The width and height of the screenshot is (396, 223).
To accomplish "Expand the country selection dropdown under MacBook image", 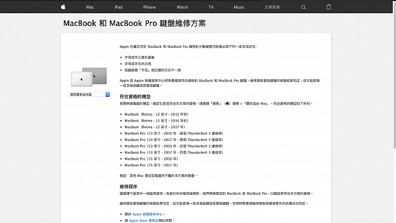I will tap(89, 94).
